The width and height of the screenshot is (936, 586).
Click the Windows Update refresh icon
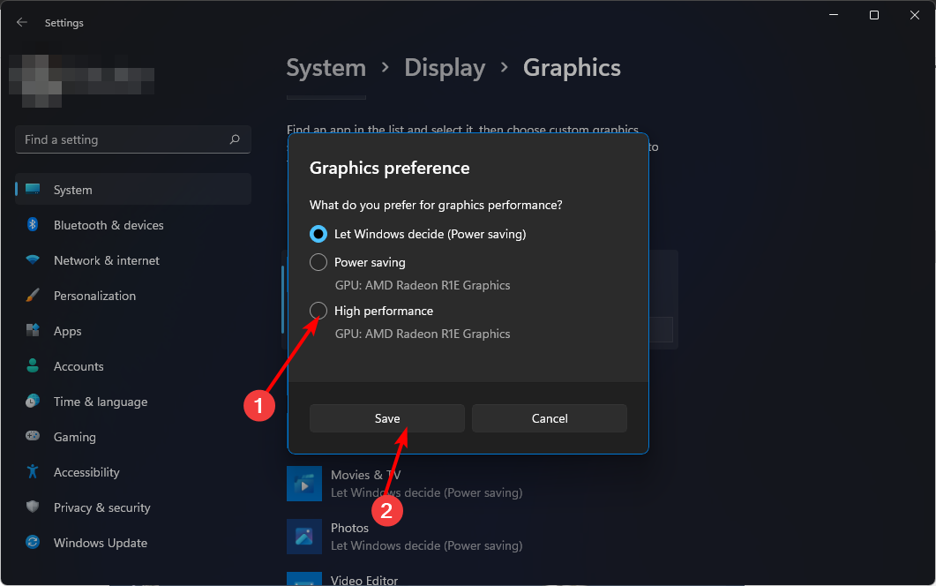tap(33, 542)
